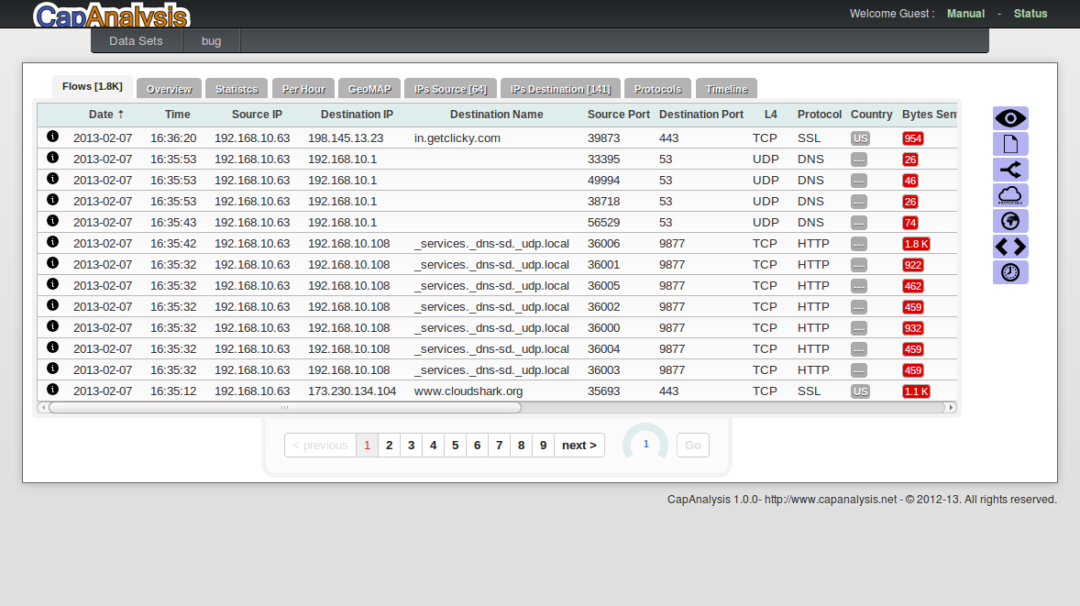Viewport: 1080px width, 606px height.
Task: Click the angle brackets code icon
Action: 1010,247
